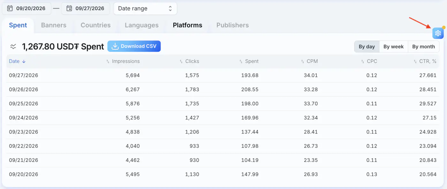Click the chart trend icon beside total spent
This screenshot has height=189, width=447.
click(x=13, y=47)
